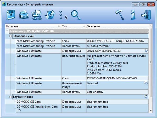Minimize the Recover Keys window

click(135, 4)
